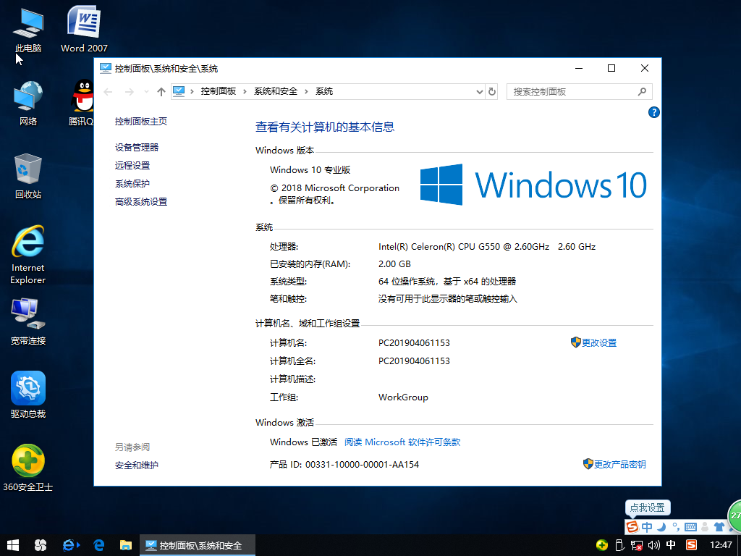This screenshot has height=556, width=741.
Task: Click the 搜索控制面板 search field
Action: pyautogui.click(x=580, y=92)
